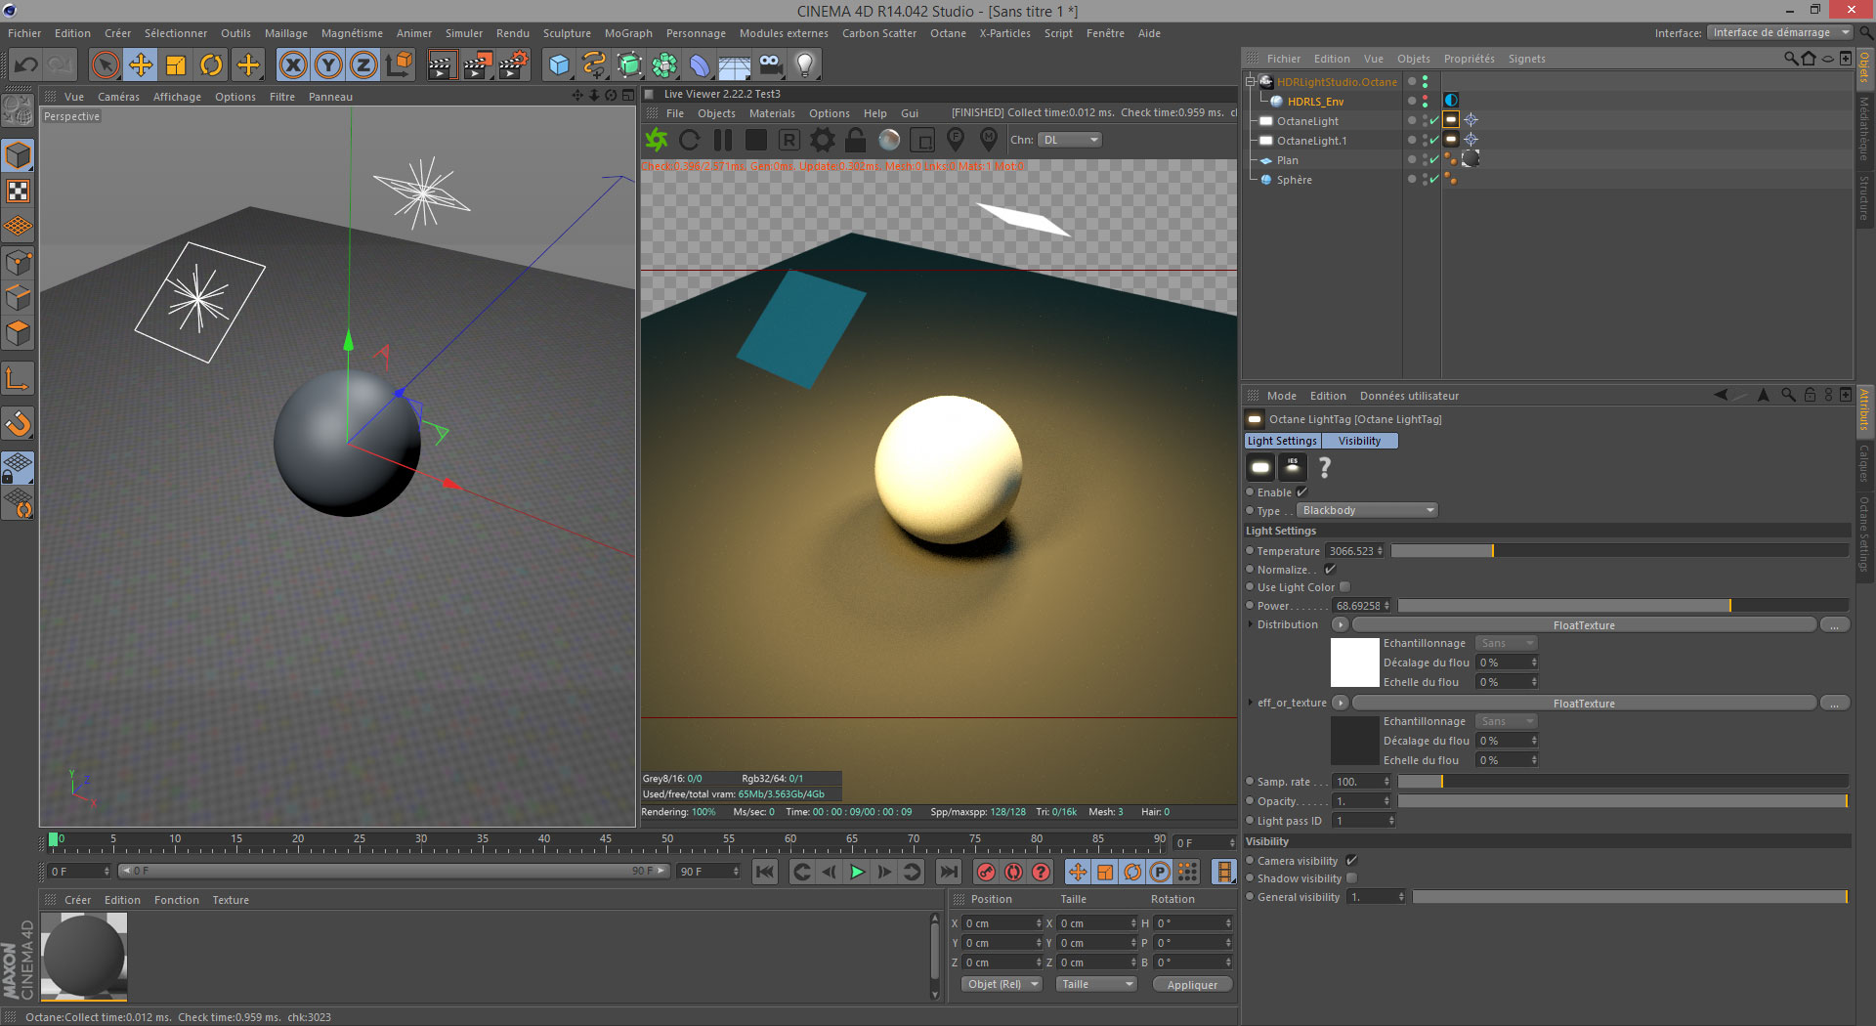1876x1026 pixels.
Task: Enable polygons mode in left toolbar
Action: [19, 333]
